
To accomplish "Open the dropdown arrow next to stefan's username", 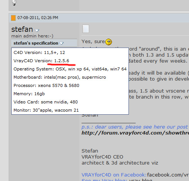I will (37, 30).
